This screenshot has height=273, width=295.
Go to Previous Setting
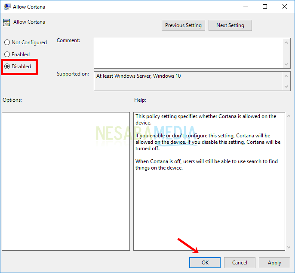coord(183,25)
